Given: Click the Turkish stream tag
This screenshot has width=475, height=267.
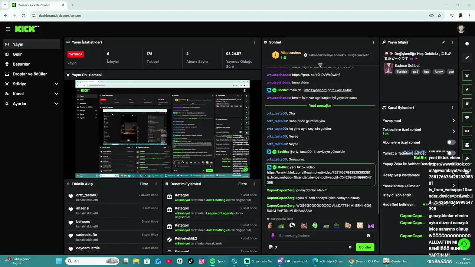Looking at the screenshot, I should click(402, 72).
